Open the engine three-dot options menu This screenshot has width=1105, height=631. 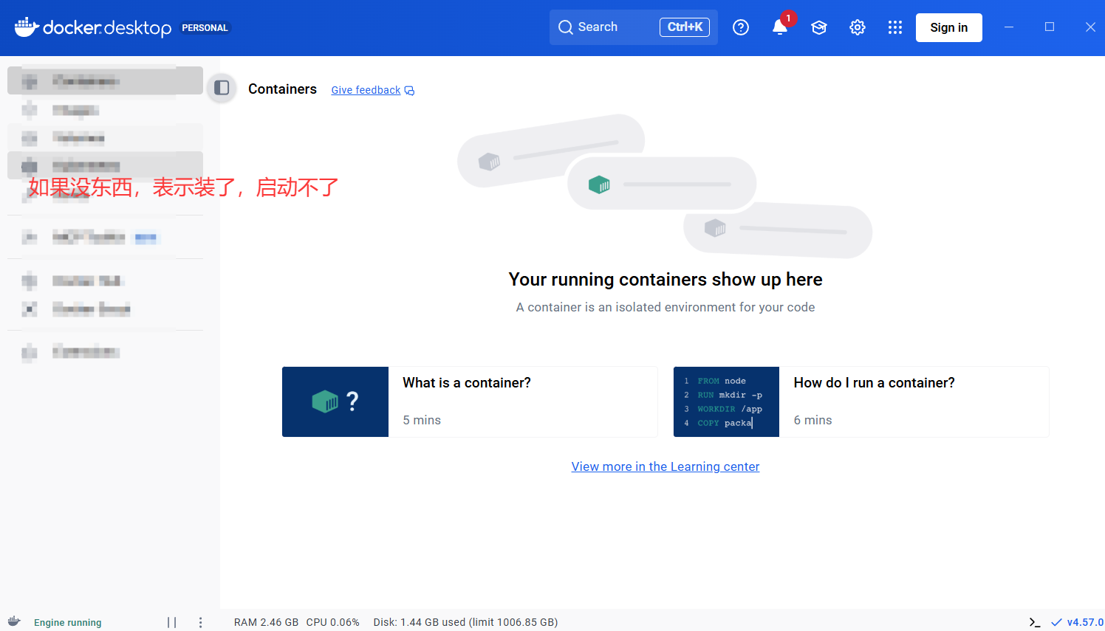coord(200,622)
